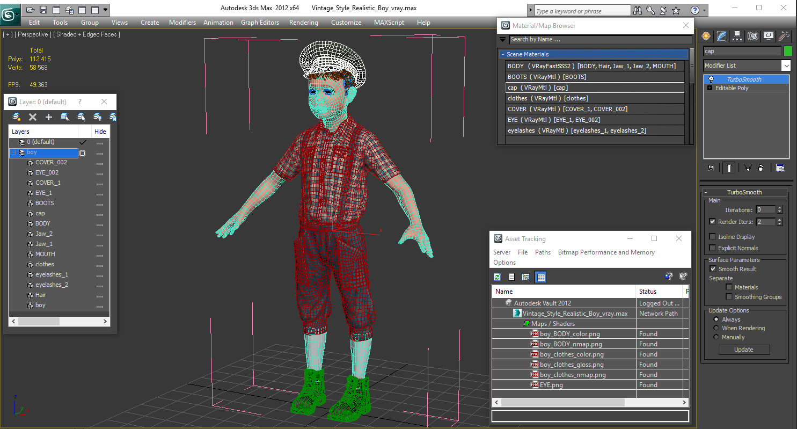
Task: Open the Modify command panel tab
Action: point(722,36)
